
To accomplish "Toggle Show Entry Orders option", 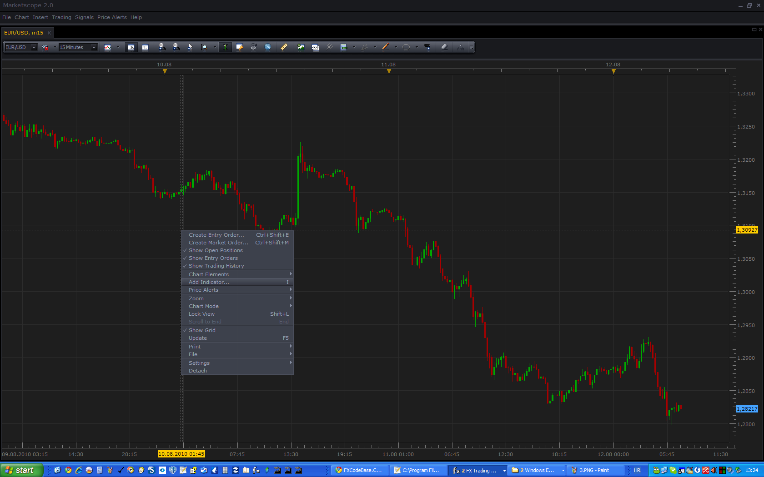I will (x=237, y=258).
